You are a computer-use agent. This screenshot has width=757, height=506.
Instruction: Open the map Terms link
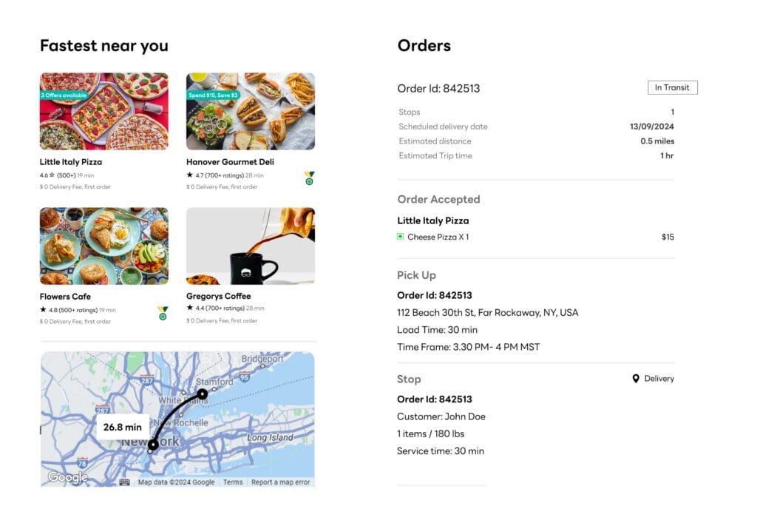coord(233,482)
